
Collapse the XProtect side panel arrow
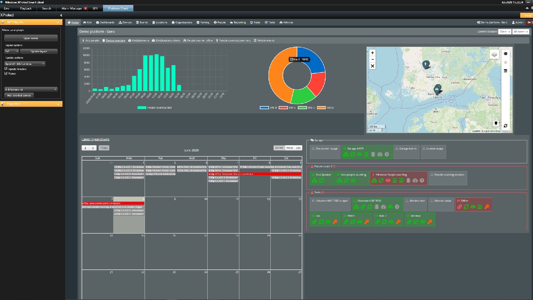[61, 15]
